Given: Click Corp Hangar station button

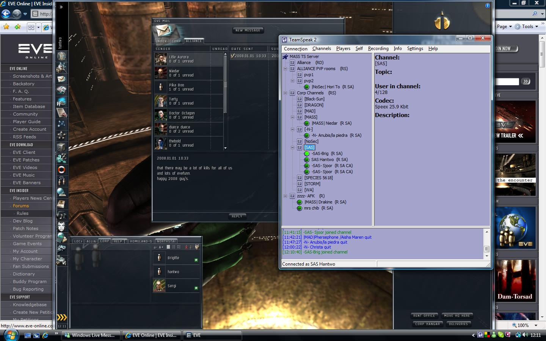Looking at the screenshot, I should pyautogui.click(x=427, y=324).
